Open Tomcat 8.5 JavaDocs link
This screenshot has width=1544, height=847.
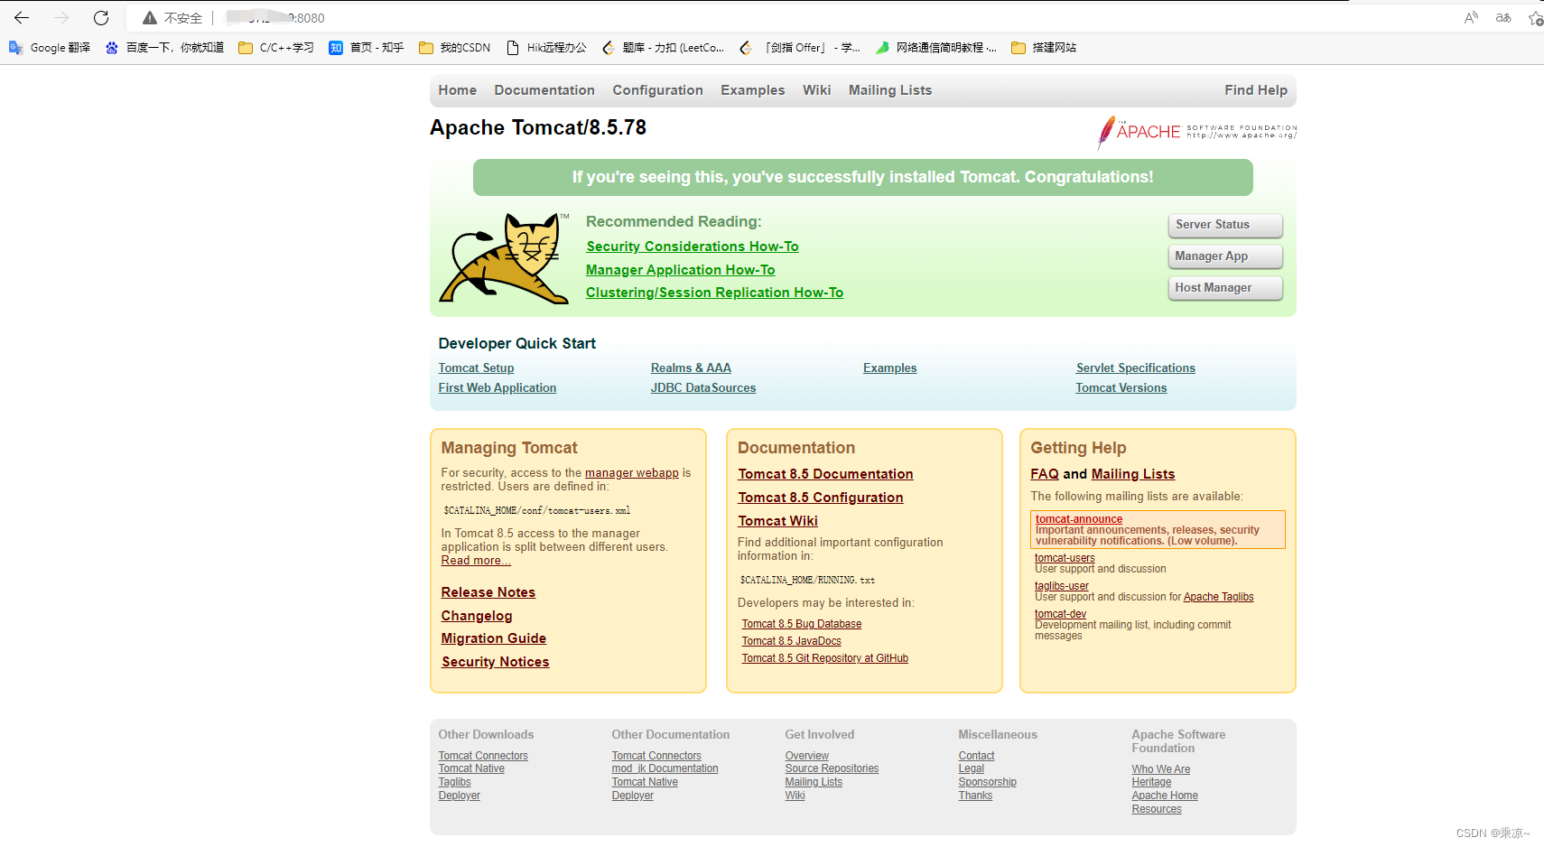792,641
